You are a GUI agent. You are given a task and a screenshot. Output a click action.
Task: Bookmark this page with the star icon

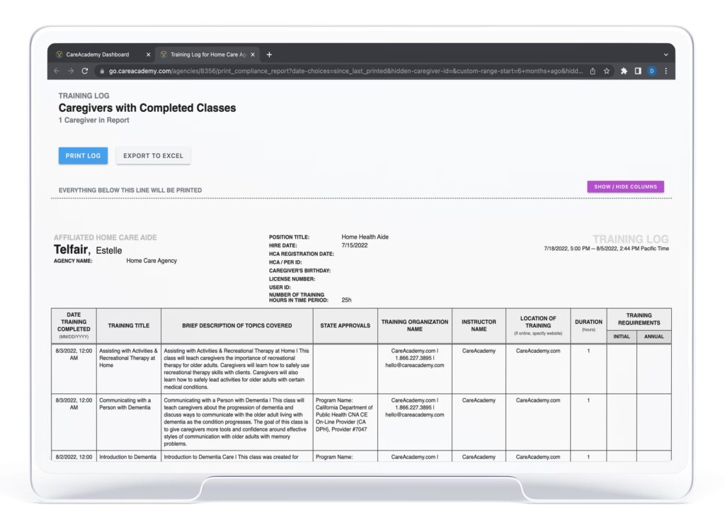pos(607,71)
